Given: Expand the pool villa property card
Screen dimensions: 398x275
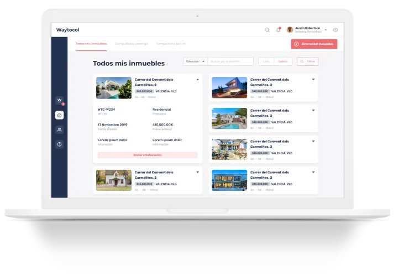Looking at the screenshot, I should 313,111.
